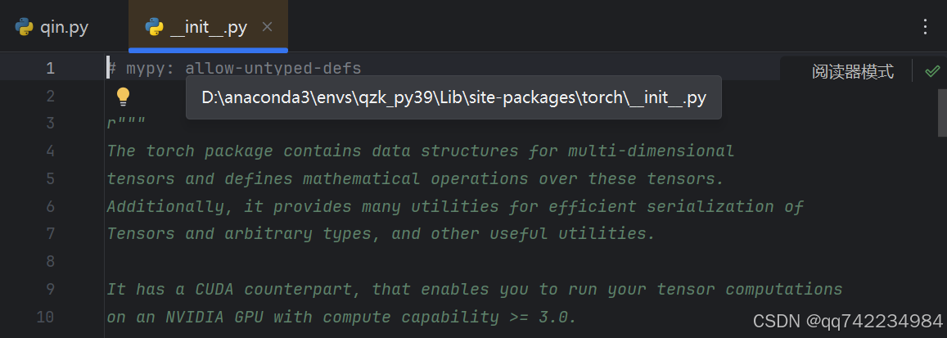The width and height of the screenshot is (947, 338).
Task: Click the Python icon on __init__.py tab
Action: [x=154, y=28]
